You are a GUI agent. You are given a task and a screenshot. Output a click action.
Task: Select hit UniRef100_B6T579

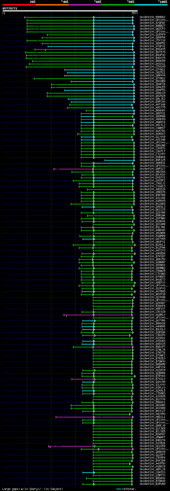click(152, 52)
